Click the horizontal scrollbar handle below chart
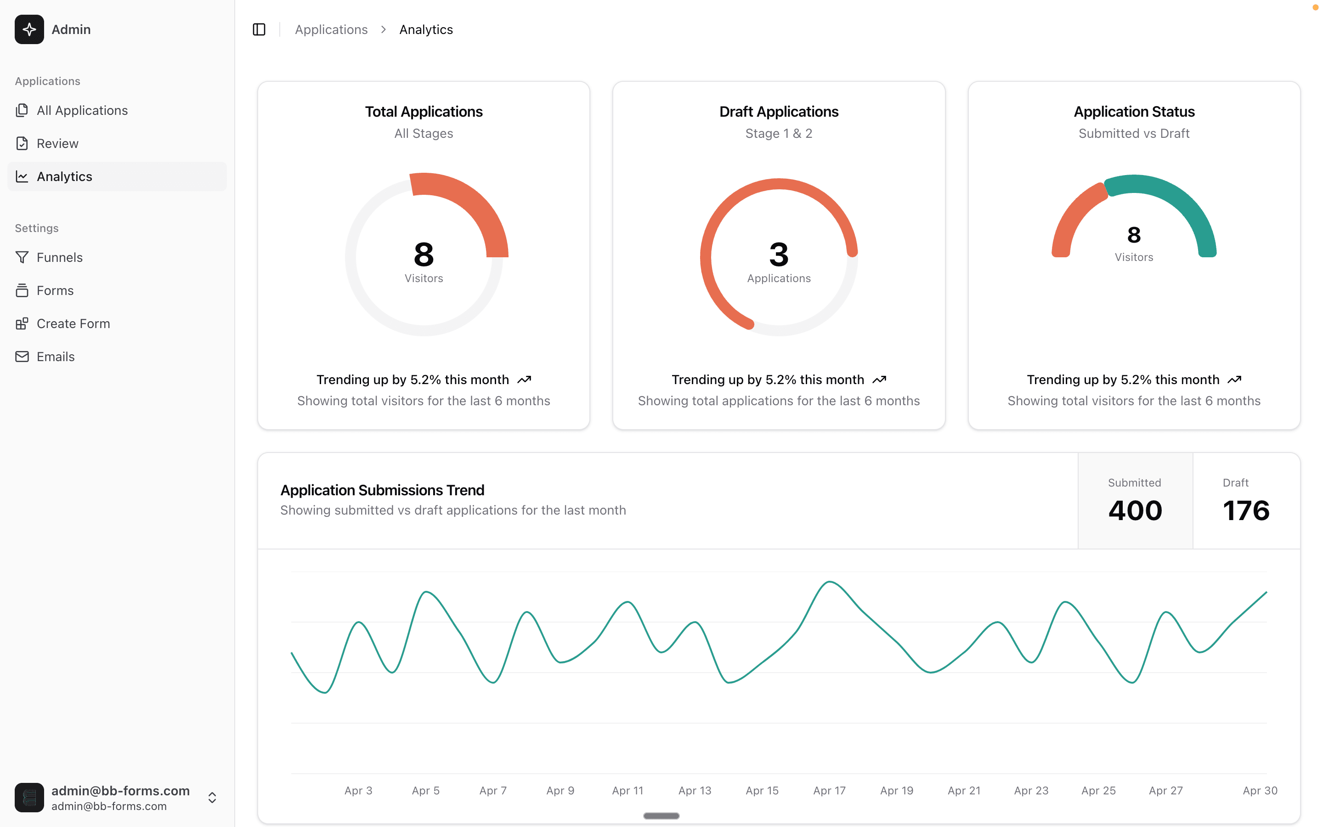The width and height of the screenshot is (1323, 827). click(x=661, y=816)
